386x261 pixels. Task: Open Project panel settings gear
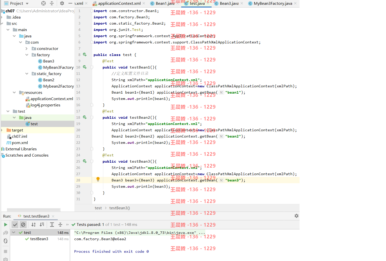click(x=62, y=3)
